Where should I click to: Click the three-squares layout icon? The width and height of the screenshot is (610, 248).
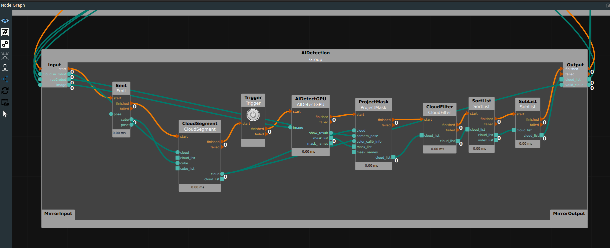point(5,67)
